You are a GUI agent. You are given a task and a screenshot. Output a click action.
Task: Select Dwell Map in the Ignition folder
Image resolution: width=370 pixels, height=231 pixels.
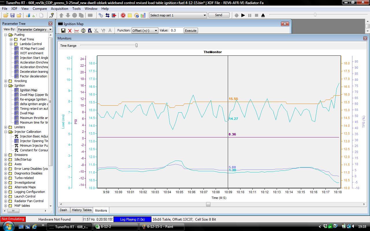pyautogui.click(x=27, y=113)
